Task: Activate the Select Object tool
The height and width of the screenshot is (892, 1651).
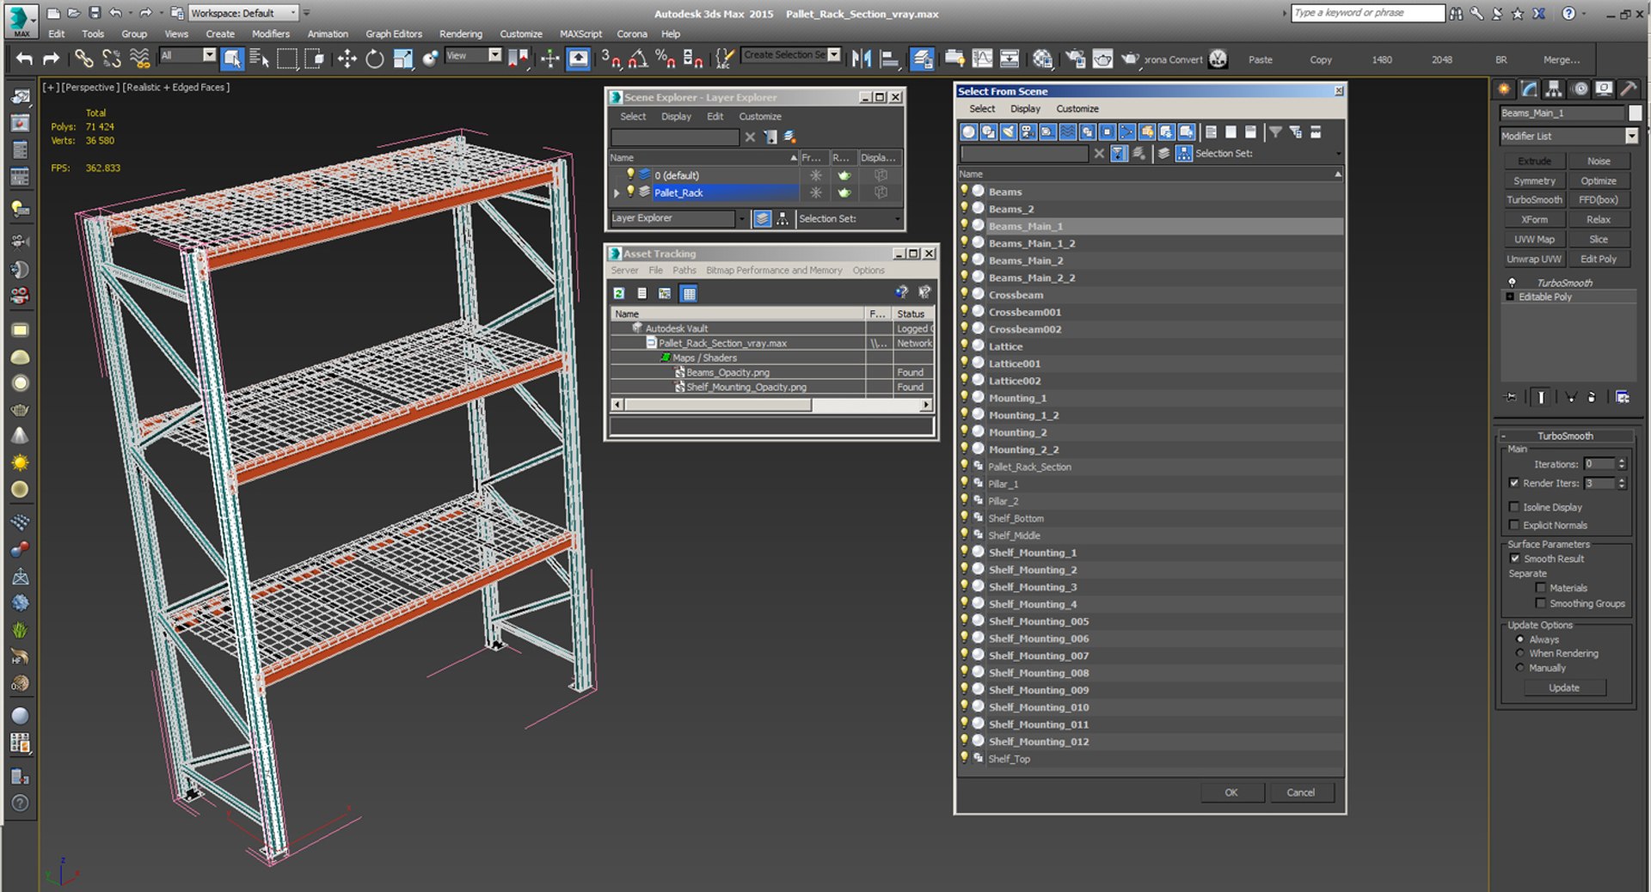Action: (231, 58)
